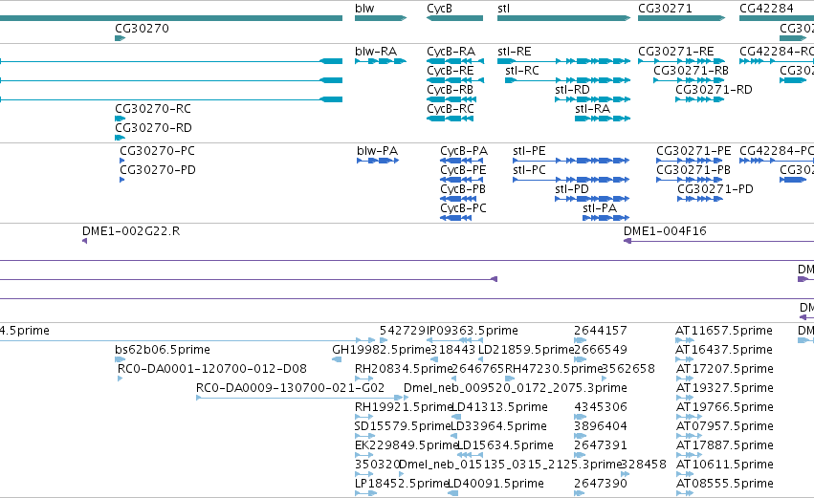Select the CycB-RE transcript label
814x498 pixels.
pyautogui.click(x=451, y=71)
